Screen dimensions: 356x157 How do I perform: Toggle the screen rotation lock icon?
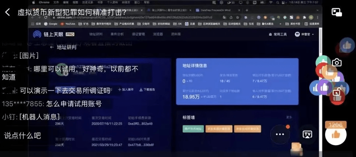(336, 93)
